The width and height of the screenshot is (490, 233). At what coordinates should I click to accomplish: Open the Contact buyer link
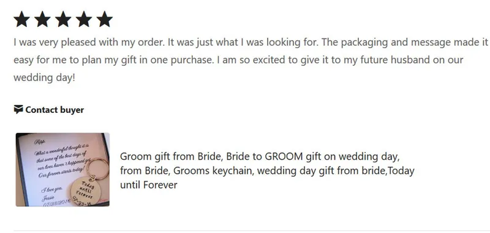pyautogui.click(x=49, y=110)
